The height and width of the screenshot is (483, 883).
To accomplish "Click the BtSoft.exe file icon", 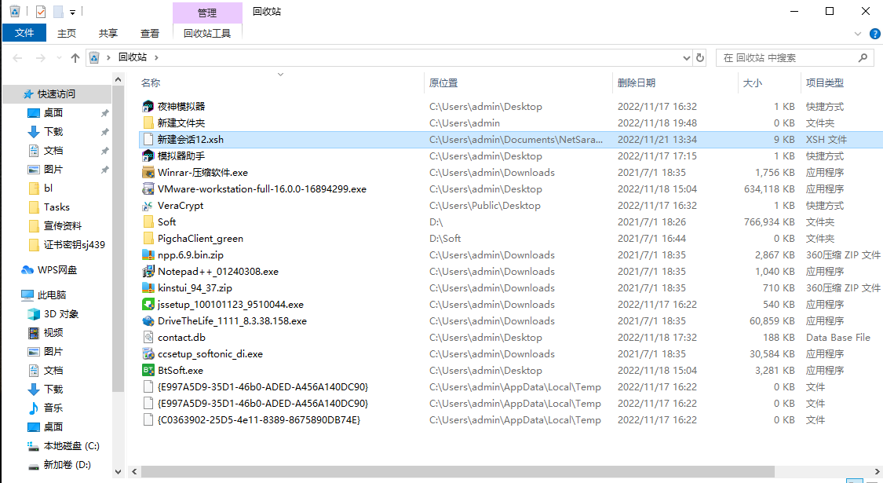I will coord(148,370).
